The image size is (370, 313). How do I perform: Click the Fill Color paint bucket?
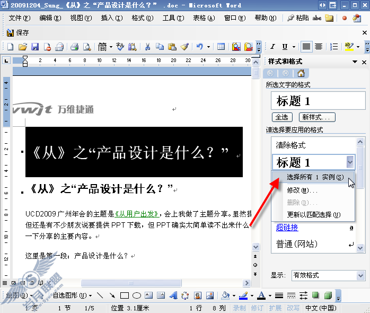click(226, 295)
